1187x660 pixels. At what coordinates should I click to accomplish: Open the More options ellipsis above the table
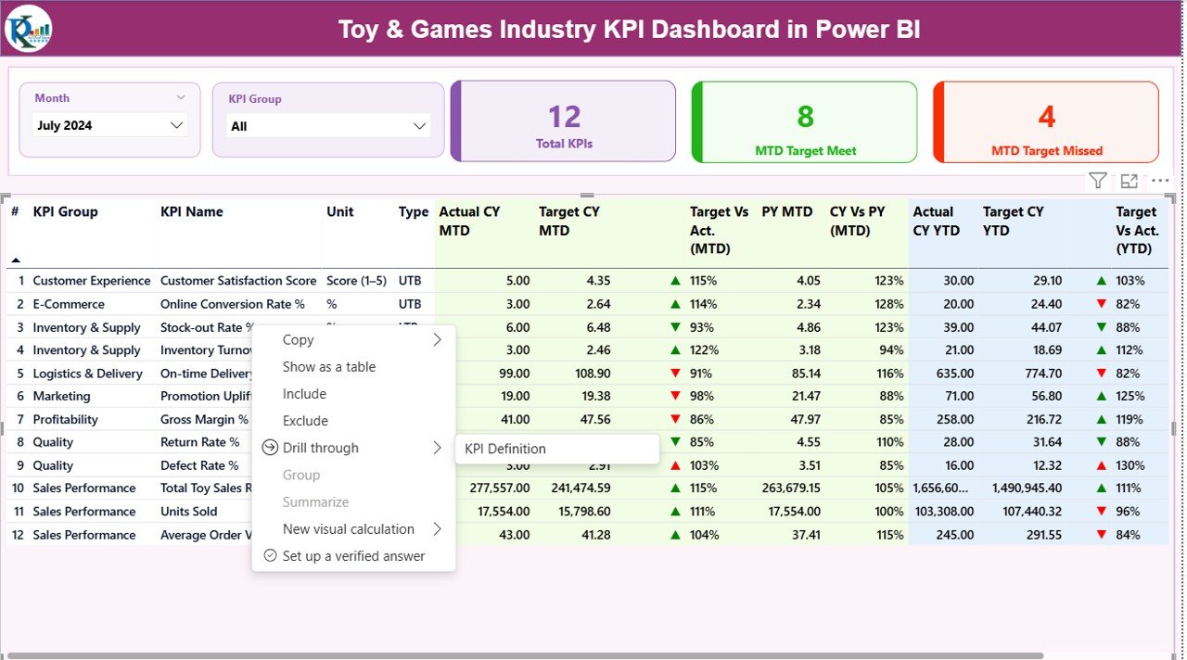1159,181
